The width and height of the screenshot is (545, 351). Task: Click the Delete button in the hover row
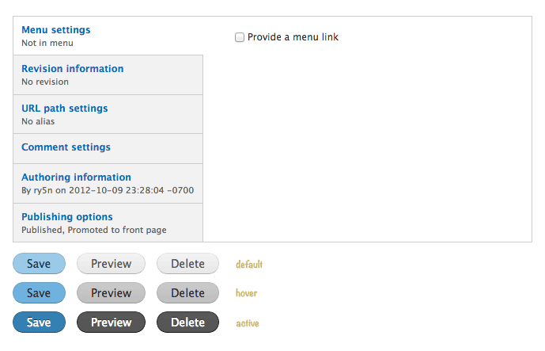click(x=187, y=293)
